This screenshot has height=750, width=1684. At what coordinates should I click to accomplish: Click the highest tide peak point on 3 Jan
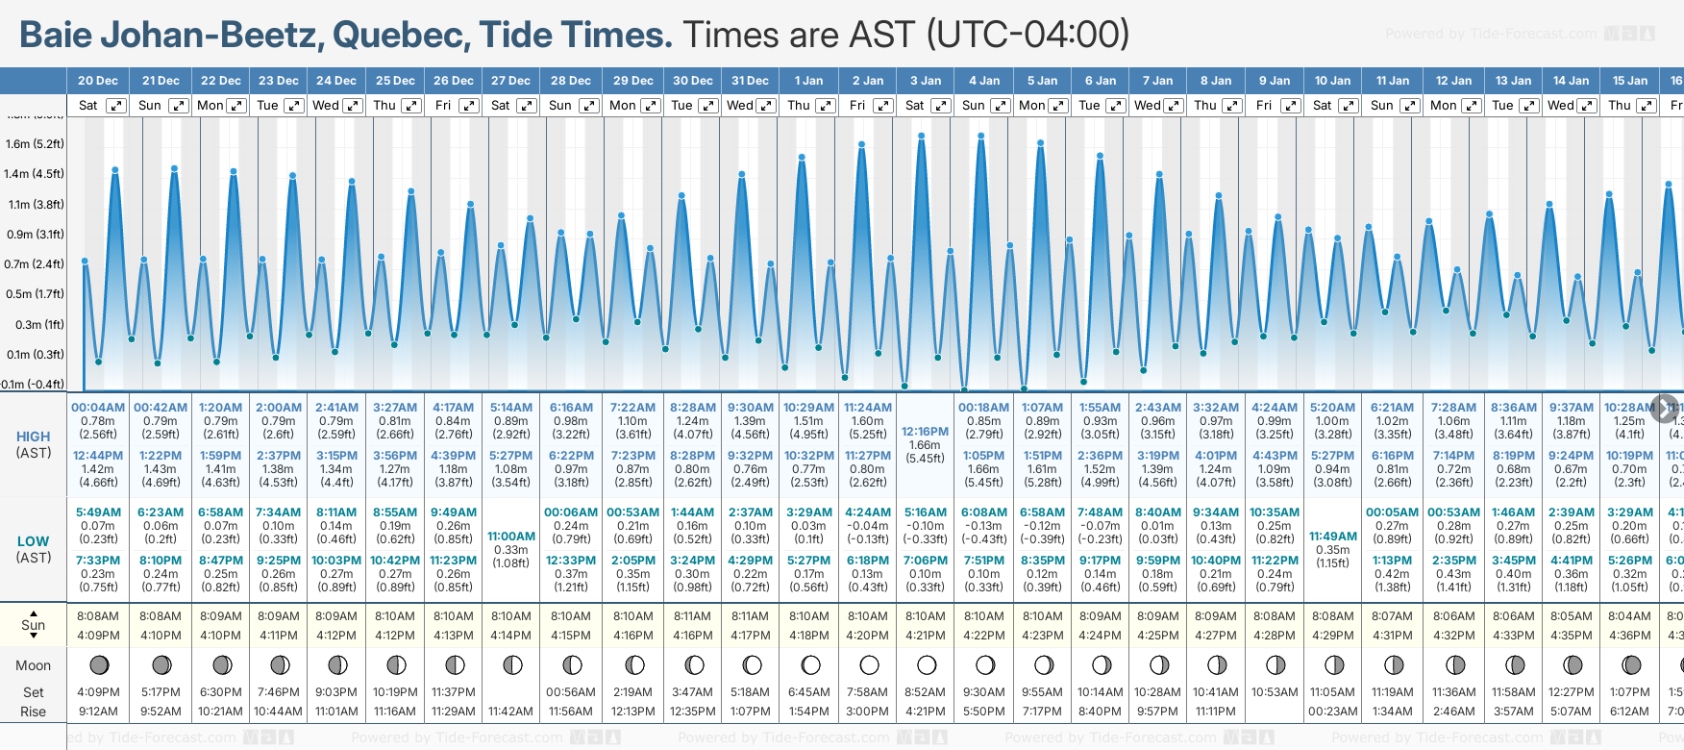coord(922,136)
